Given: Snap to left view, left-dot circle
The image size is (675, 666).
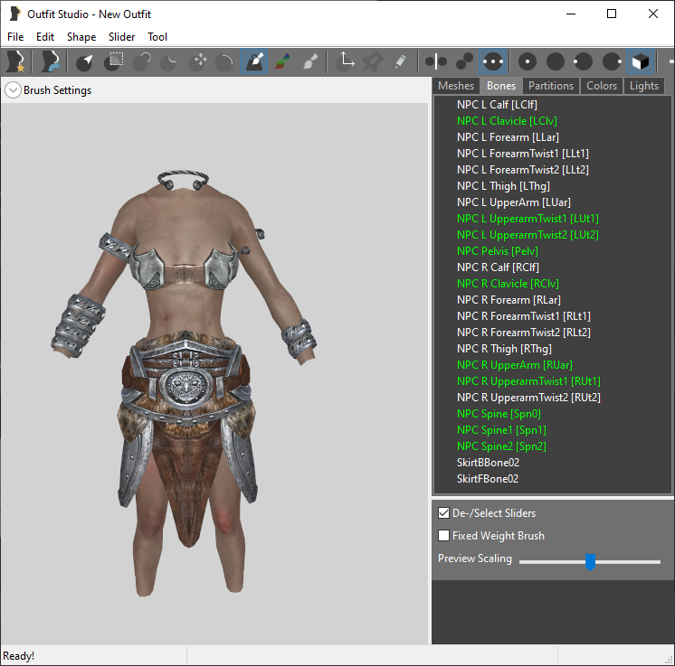Looking at the screenshot, I should pyautogui.click(x=584, y=61).
